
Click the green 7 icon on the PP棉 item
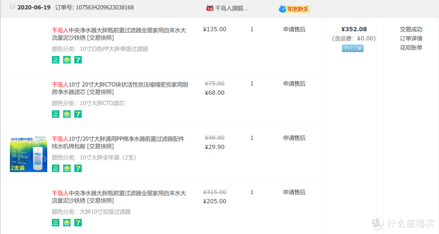pos(78,168)
